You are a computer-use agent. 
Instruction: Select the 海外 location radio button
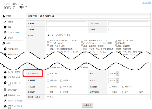point(65,35)
